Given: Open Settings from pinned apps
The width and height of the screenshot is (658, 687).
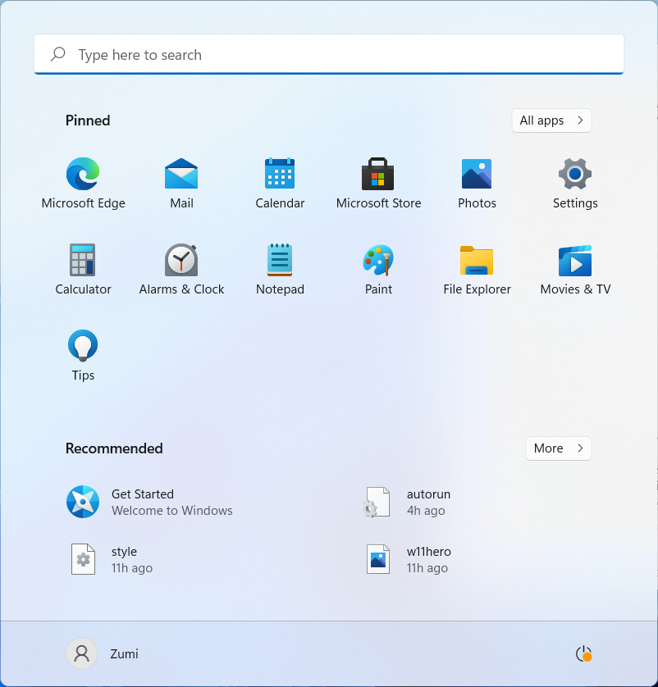Looking at the screenshot, I should pyautogui.click(x=575, y=183).
